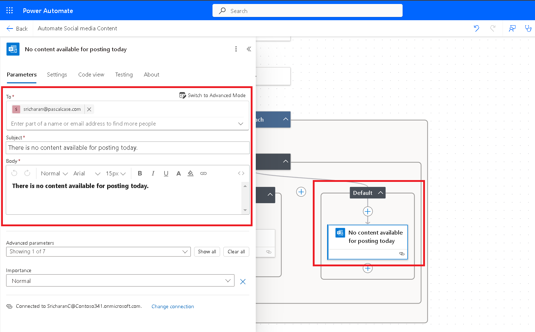Open the highlight color picker
Image resolution: width=535 pixels, height=332 pixels.
point(190,174)
